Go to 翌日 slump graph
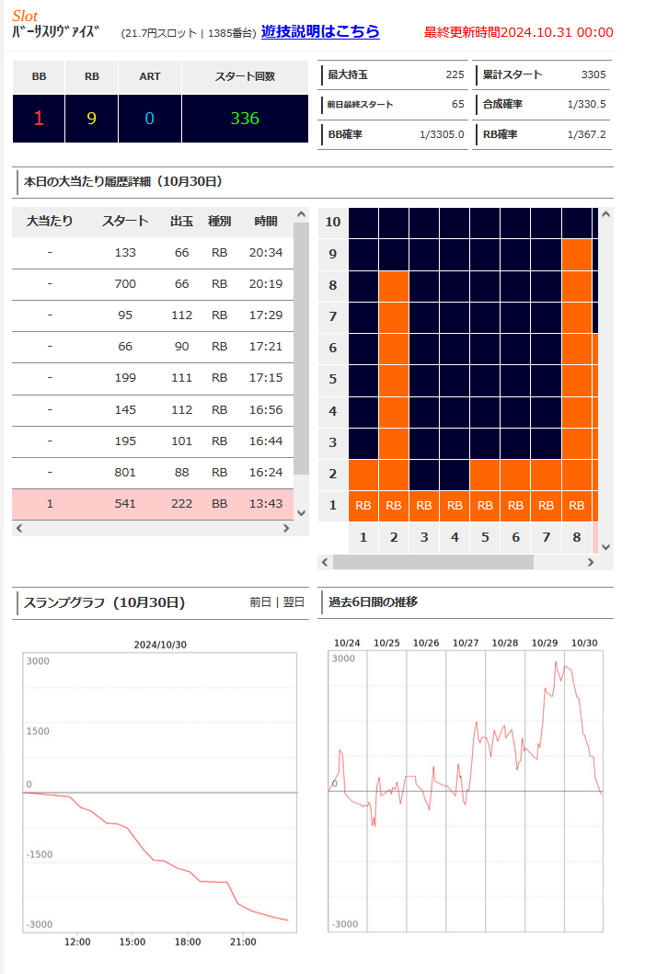The image size is (668, 974). [x=294, y=602]
